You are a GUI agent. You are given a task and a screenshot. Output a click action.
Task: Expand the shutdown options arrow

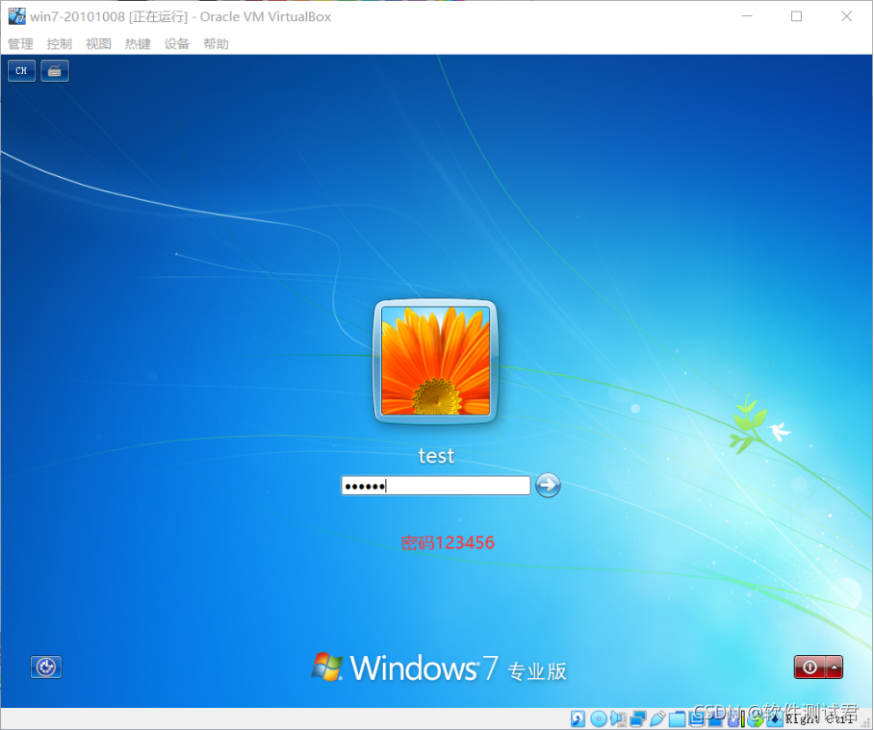point(835,667)
